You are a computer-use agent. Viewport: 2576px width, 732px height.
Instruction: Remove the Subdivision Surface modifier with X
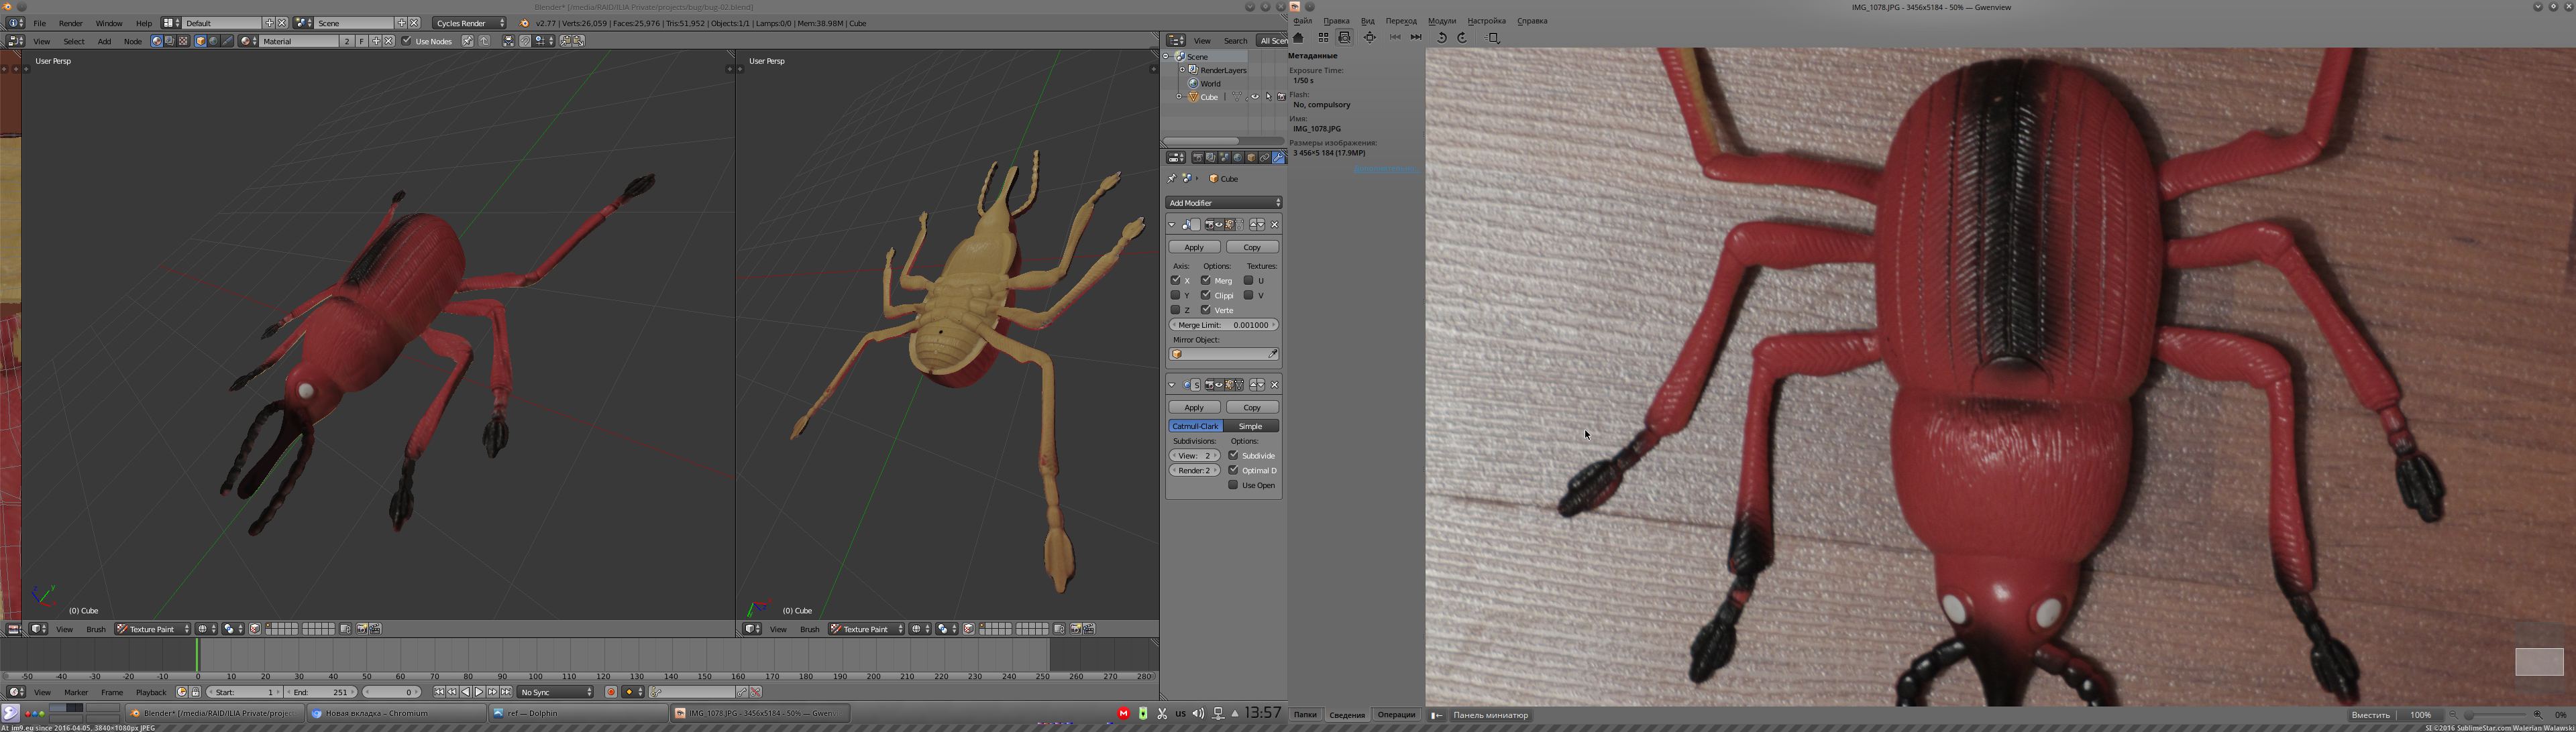coord(1274,385)
